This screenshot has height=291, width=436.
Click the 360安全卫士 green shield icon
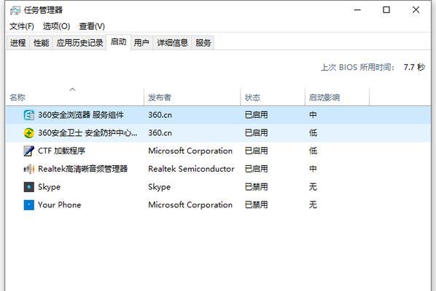point(29,133)
